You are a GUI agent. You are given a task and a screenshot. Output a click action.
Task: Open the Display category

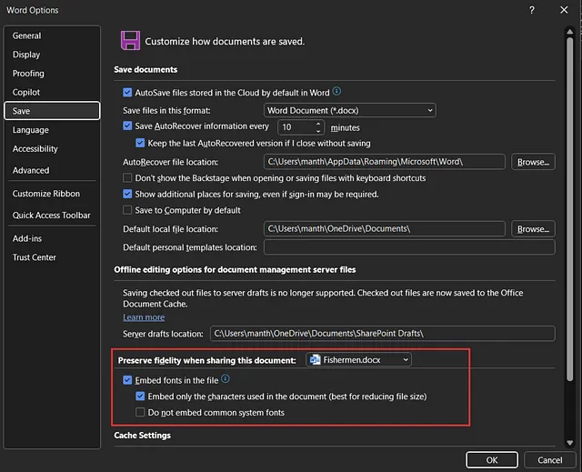point(52,55)
